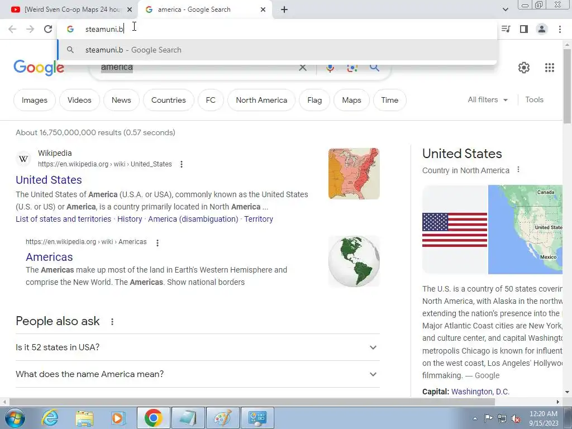Open the All filters dropdown
Screen dimensions: 572x429
(488, 99)
